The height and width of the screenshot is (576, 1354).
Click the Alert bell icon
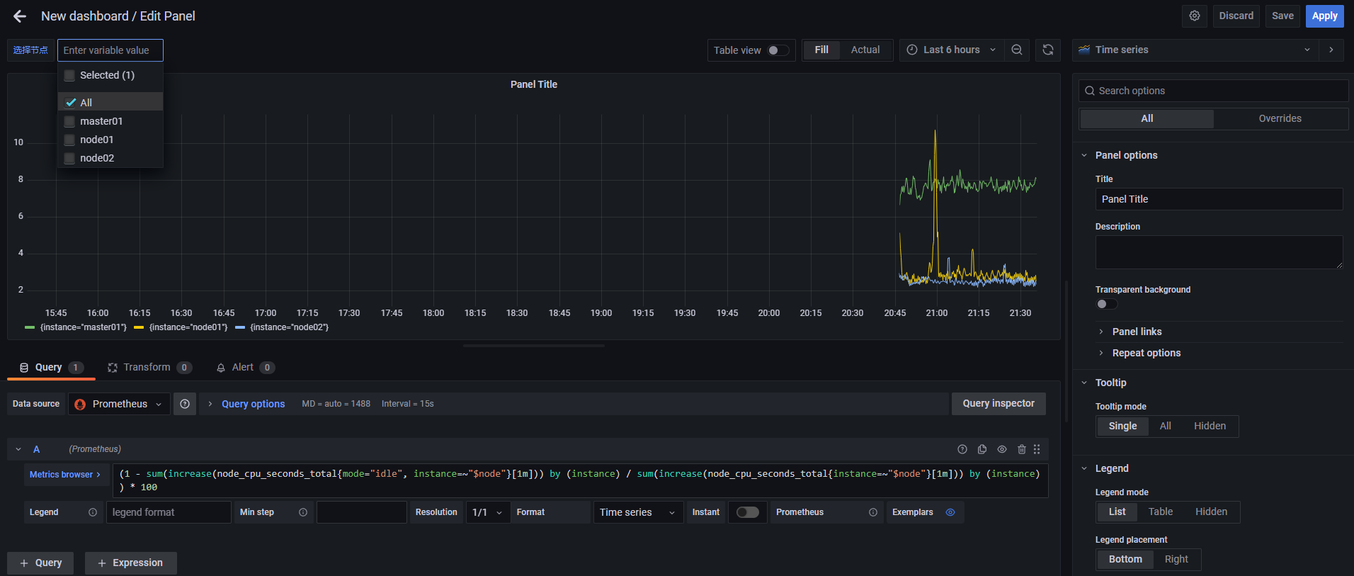click(x=221, y=367)
